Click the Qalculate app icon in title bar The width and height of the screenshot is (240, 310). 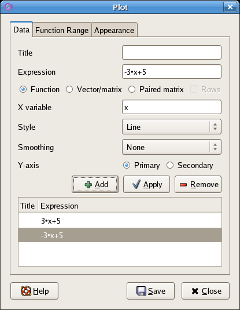pyautogui.click(x=8, y=8)
